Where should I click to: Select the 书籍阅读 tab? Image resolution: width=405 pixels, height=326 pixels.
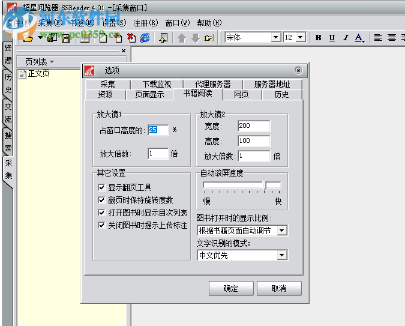click(x=198, y=94)
